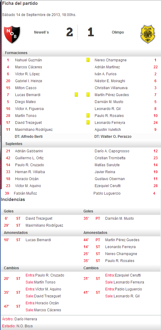Click yellow card icon next to Lucas Bernardi

(76, 95)
